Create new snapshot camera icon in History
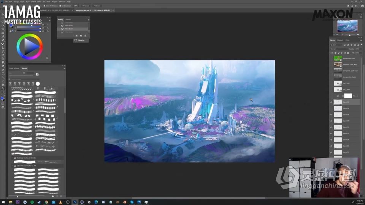The height and width of the screenshot is (205, 365). pos(81,36)
